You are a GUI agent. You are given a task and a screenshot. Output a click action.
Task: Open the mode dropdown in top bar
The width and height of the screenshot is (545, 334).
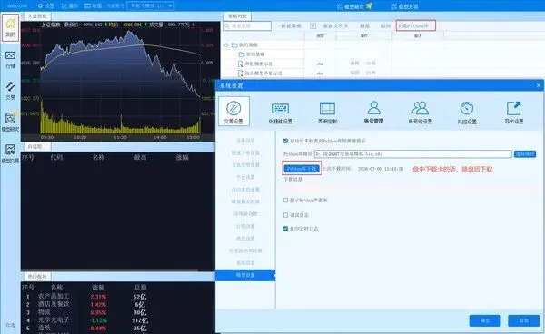(151, 5)
